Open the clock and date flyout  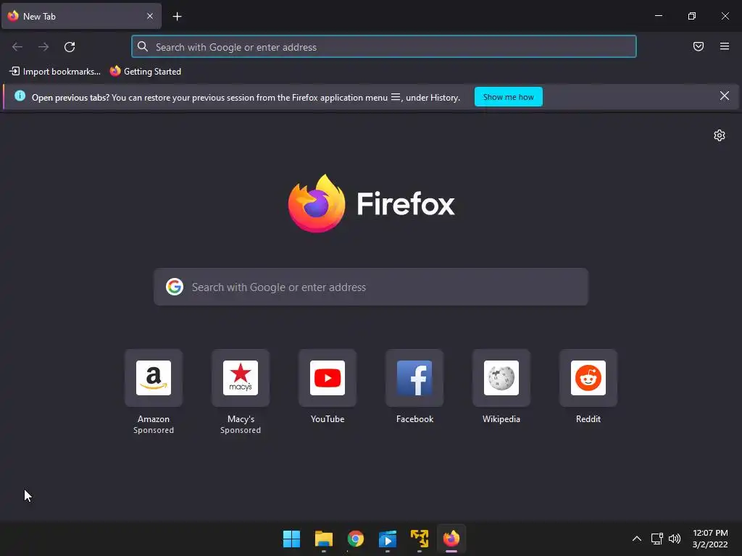click(x=710, y=539)
